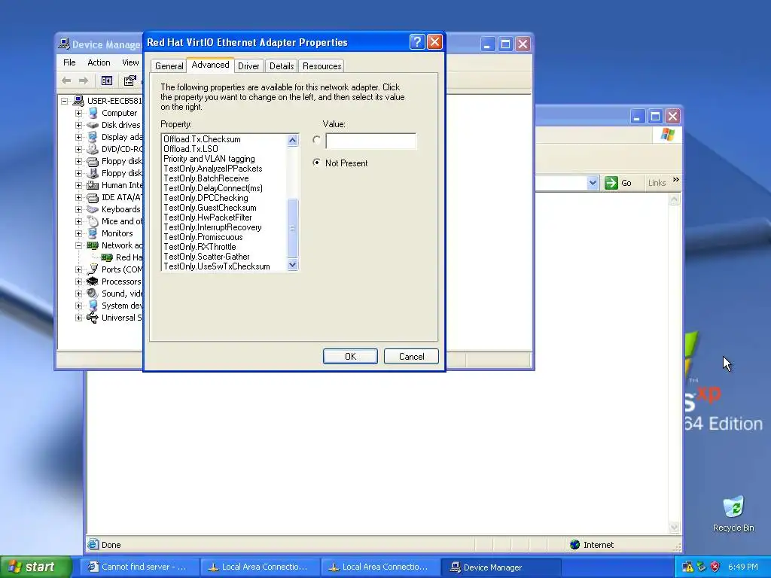Select the Network adapters category icon
Screen dimensions: 771x578
[x=93, y=245]
